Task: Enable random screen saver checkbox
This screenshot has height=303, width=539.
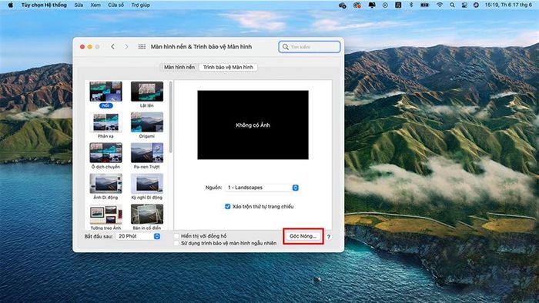Action: tap(176, 243)
